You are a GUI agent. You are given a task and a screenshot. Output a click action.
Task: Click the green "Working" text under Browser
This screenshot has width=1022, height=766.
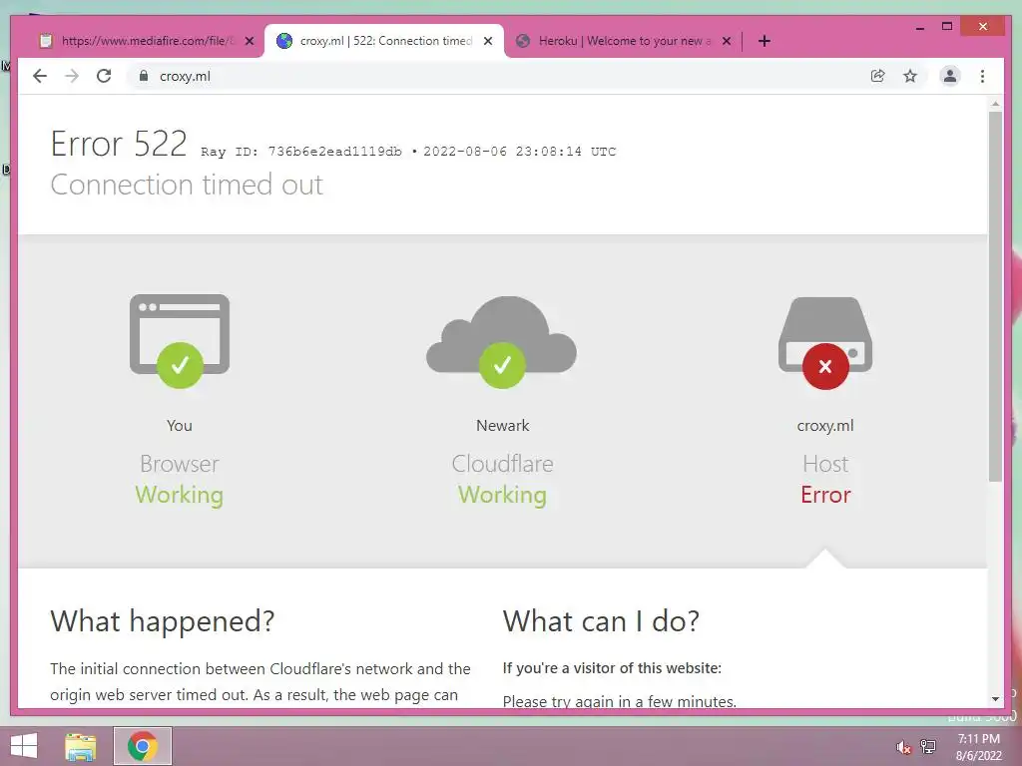pyautogui.click(x=180, y=495)
